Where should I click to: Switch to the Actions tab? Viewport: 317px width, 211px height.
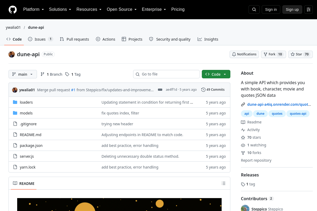pos(105,39)
